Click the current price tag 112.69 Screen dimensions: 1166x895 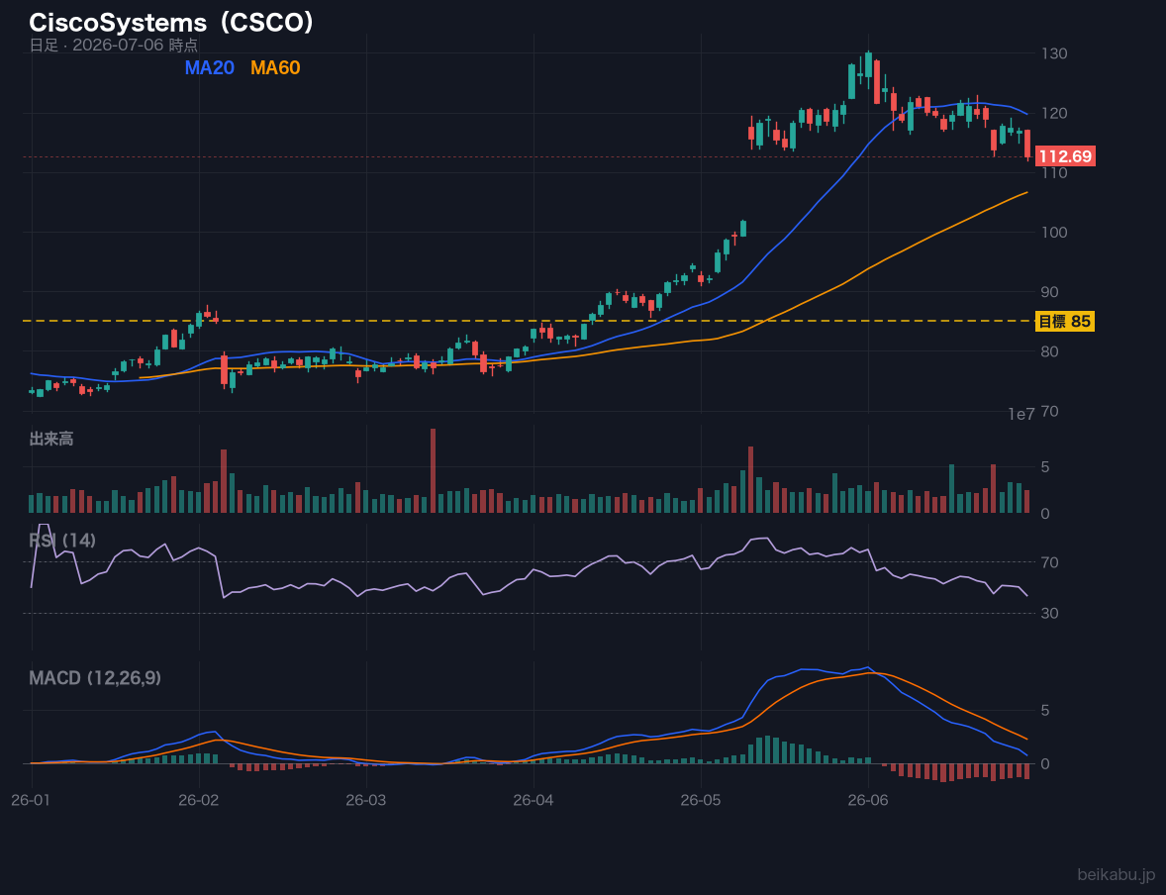click(x=1065, y=156)
